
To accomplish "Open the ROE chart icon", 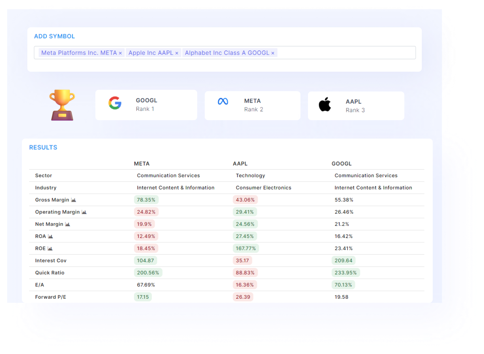I will click(x=50, y=249).
